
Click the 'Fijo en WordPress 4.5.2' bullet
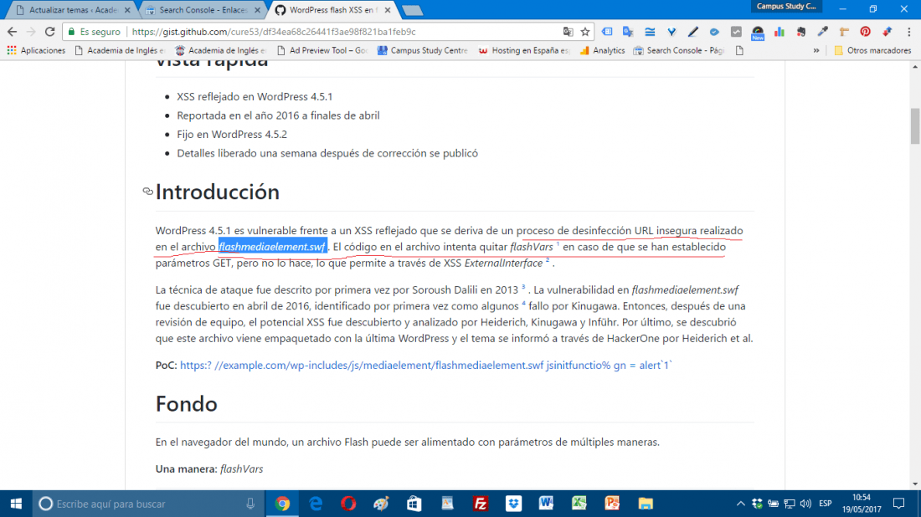click(x=232, y=135)
